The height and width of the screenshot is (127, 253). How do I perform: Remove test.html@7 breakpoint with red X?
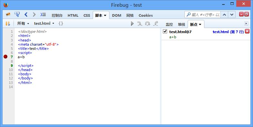point(247,31)
